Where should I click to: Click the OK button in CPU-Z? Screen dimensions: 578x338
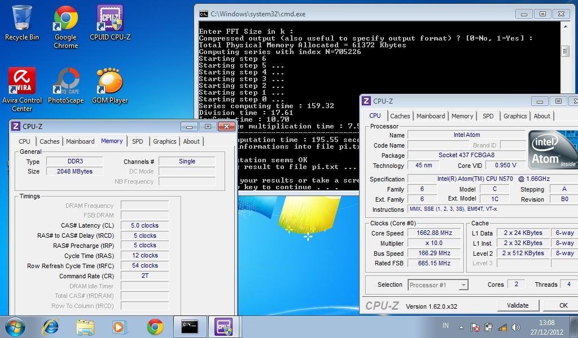561,305
